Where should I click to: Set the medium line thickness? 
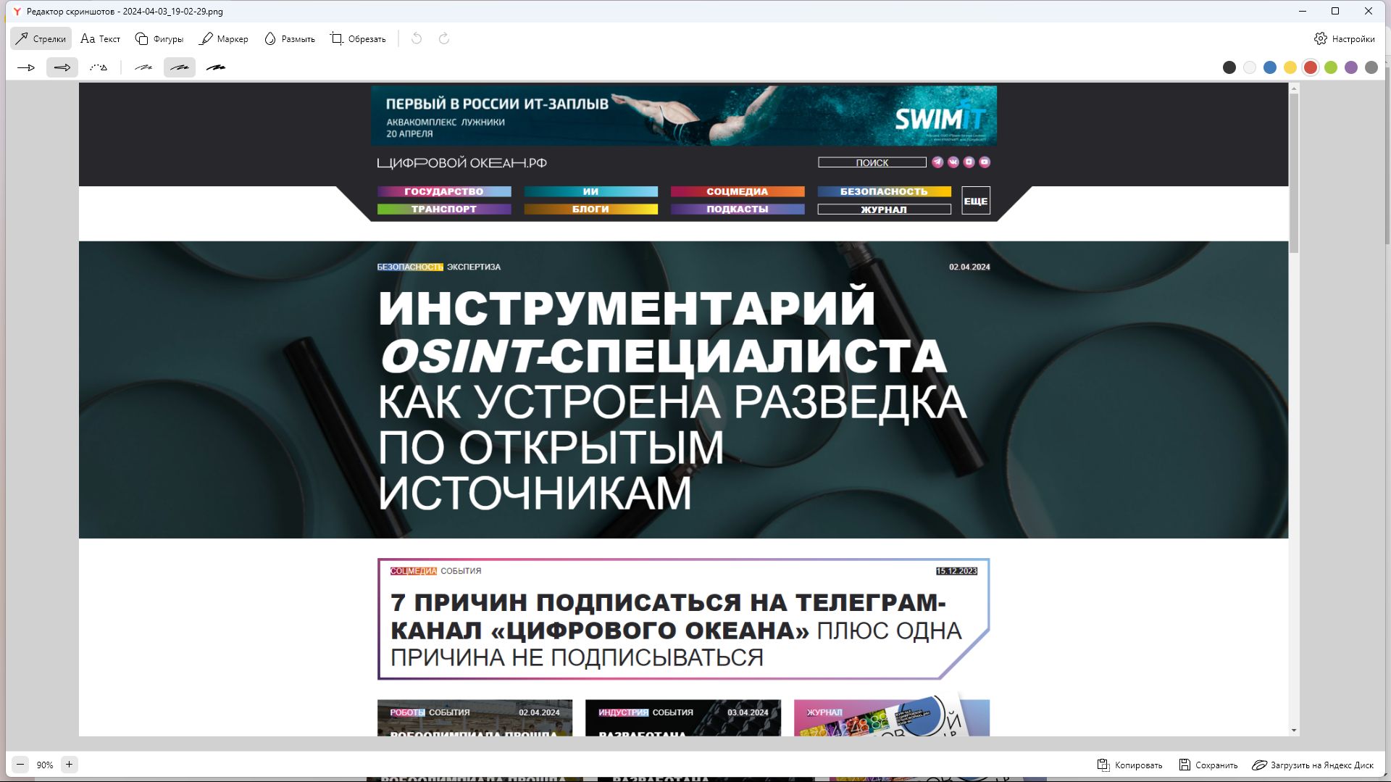(x=180, y=67)
